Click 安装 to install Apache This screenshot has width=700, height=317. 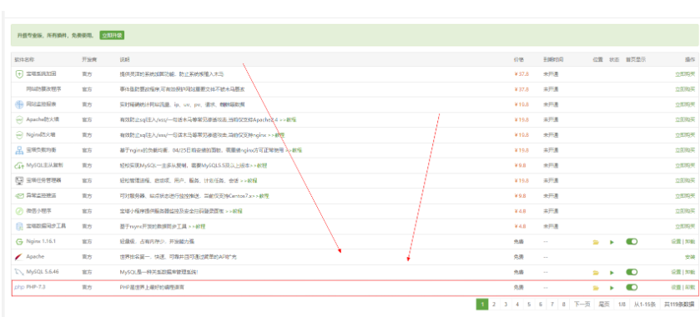point(690,257)
